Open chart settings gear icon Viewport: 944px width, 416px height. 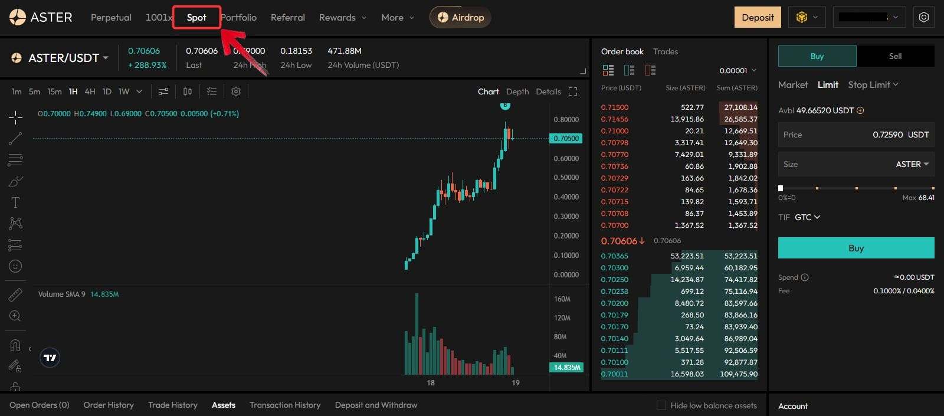pos(236,91)
